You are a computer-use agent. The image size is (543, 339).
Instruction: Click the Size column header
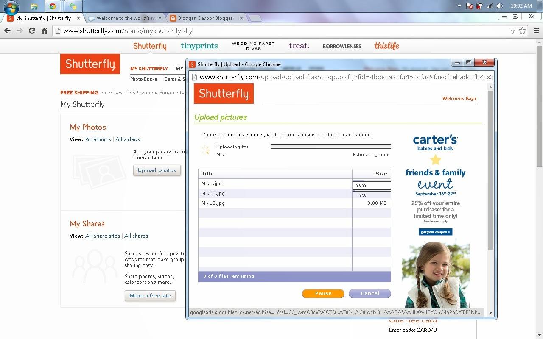pos(372,174)
